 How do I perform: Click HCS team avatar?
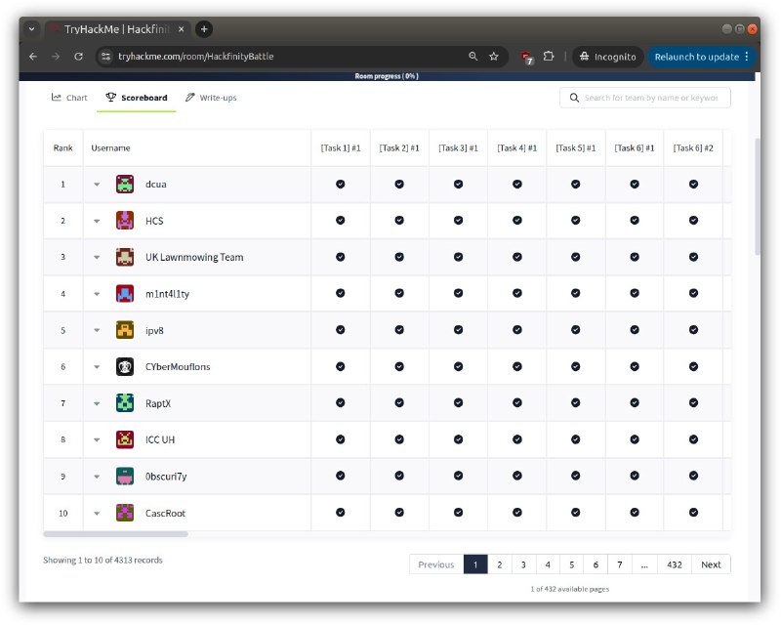point(125,221)
